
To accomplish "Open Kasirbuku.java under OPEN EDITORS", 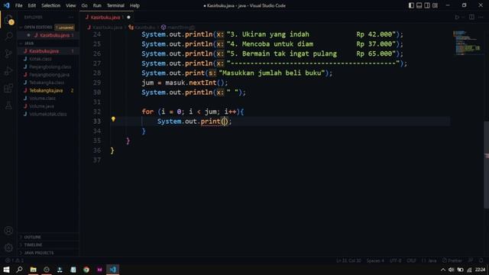I will 48,35.
